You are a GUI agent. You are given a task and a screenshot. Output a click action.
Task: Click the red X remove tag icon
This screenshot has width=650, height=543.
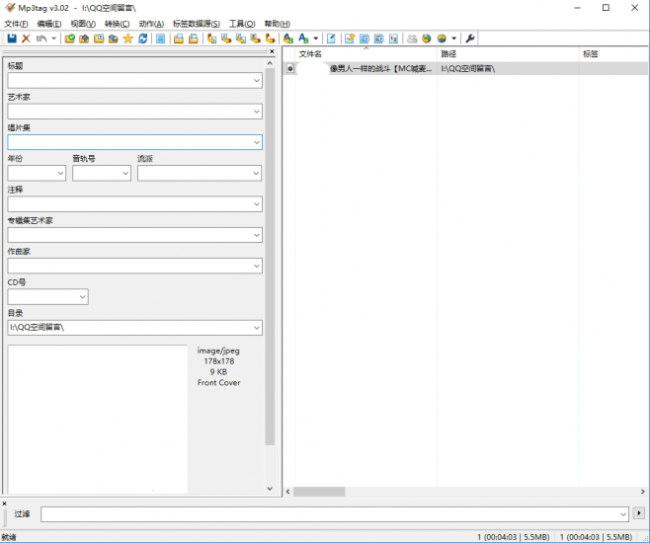pyautogui.click(x=27, y=39)
